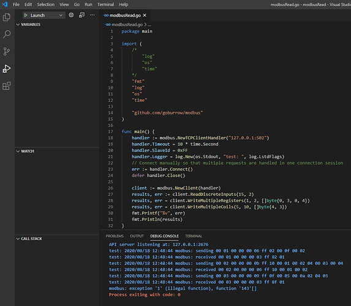The width and height of the screenshot is (351, 306).
Task: Select the DEBUG CONSOLE panel tab
Action: pyautogui.click(x=164, y=236)
